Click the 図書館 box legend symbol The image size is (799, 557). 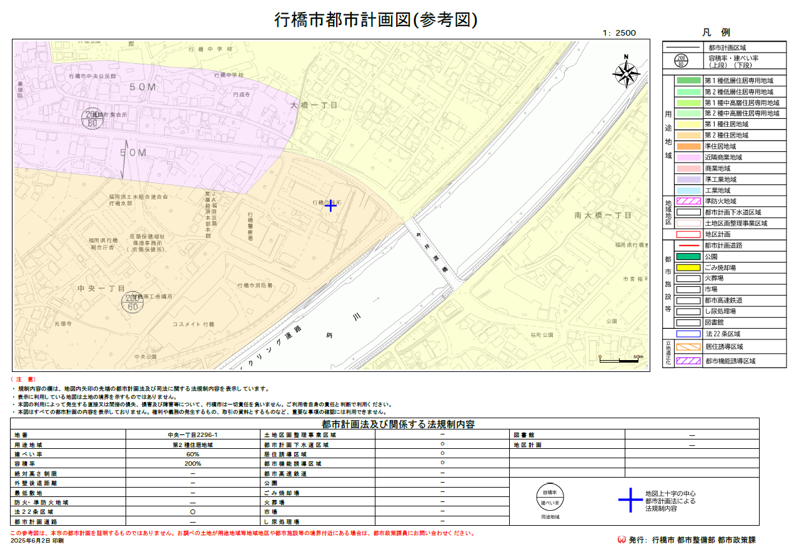click(x=688, y=323)
